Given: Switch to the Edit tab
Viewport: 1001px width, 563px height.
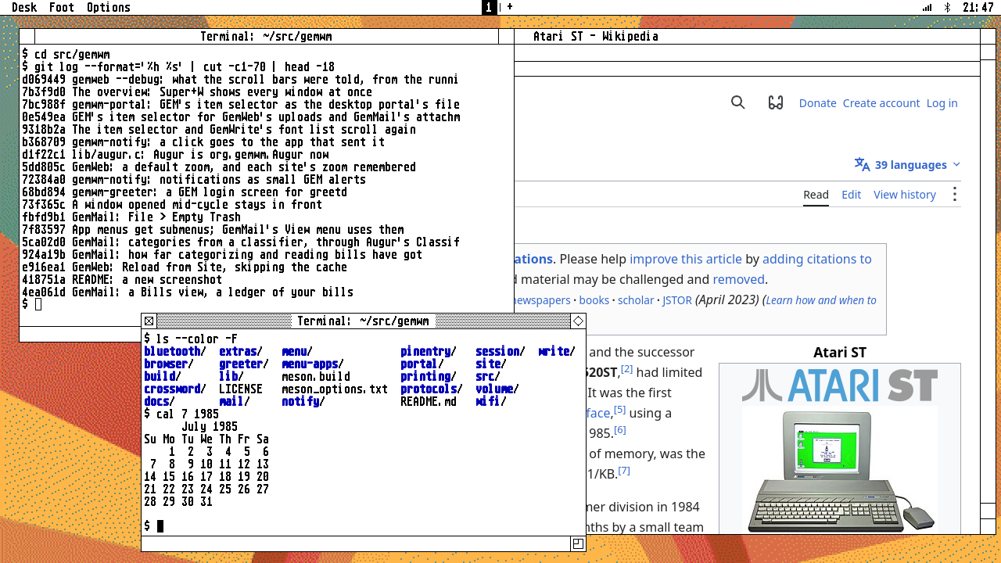Looking at the screenshot, I should [851, 195].
